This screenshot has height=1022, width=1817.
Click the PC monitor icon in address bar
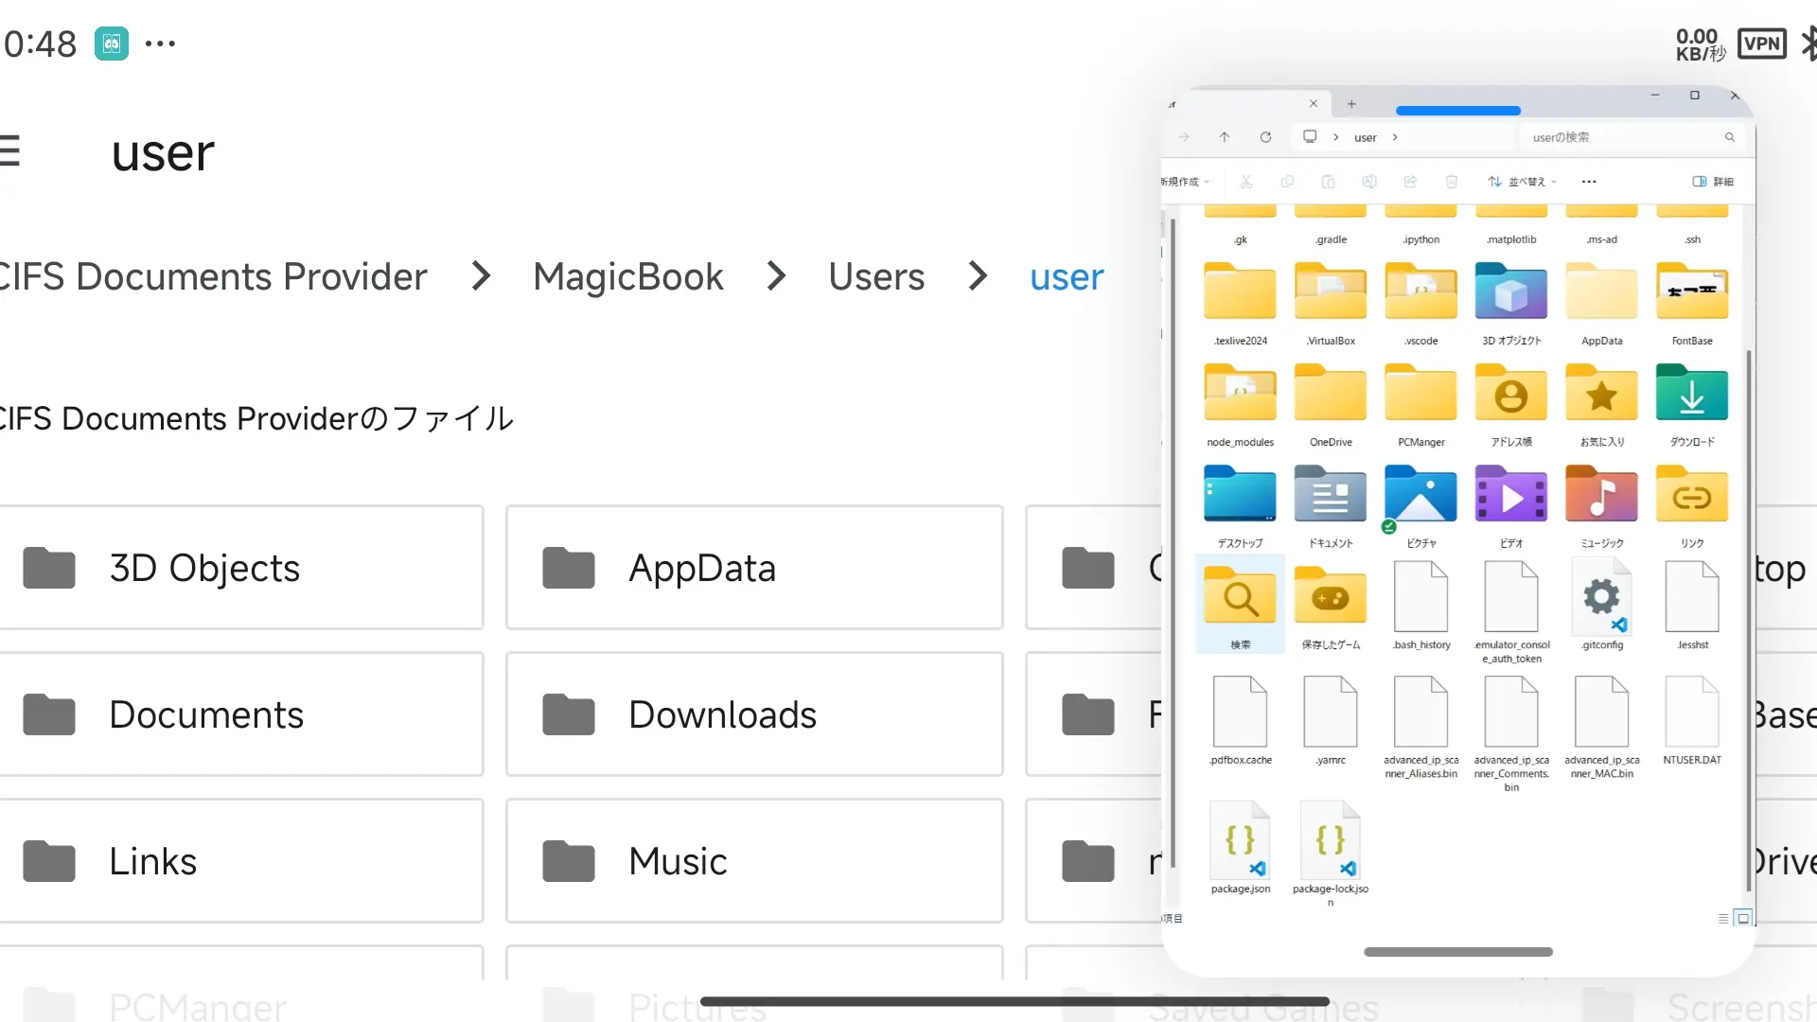pyautogui.click(x=1310, y=137)
